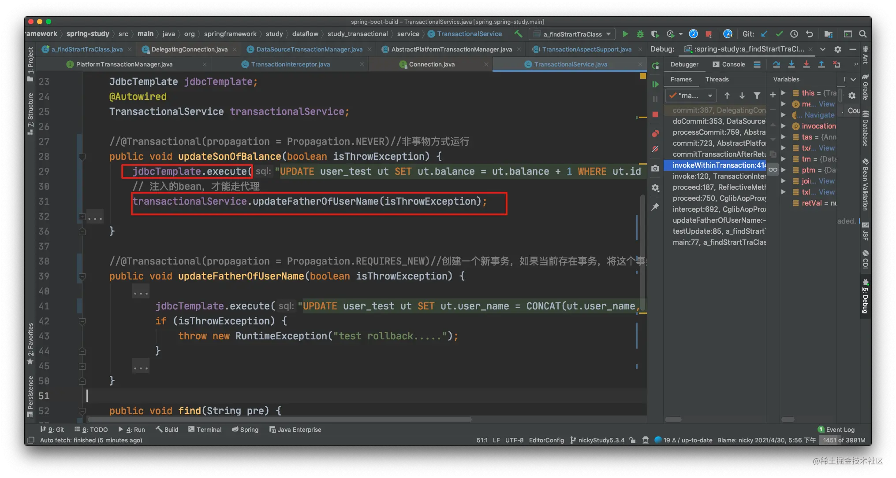
Task: Start debugging with the green bug icon
Action: point(640,34)
